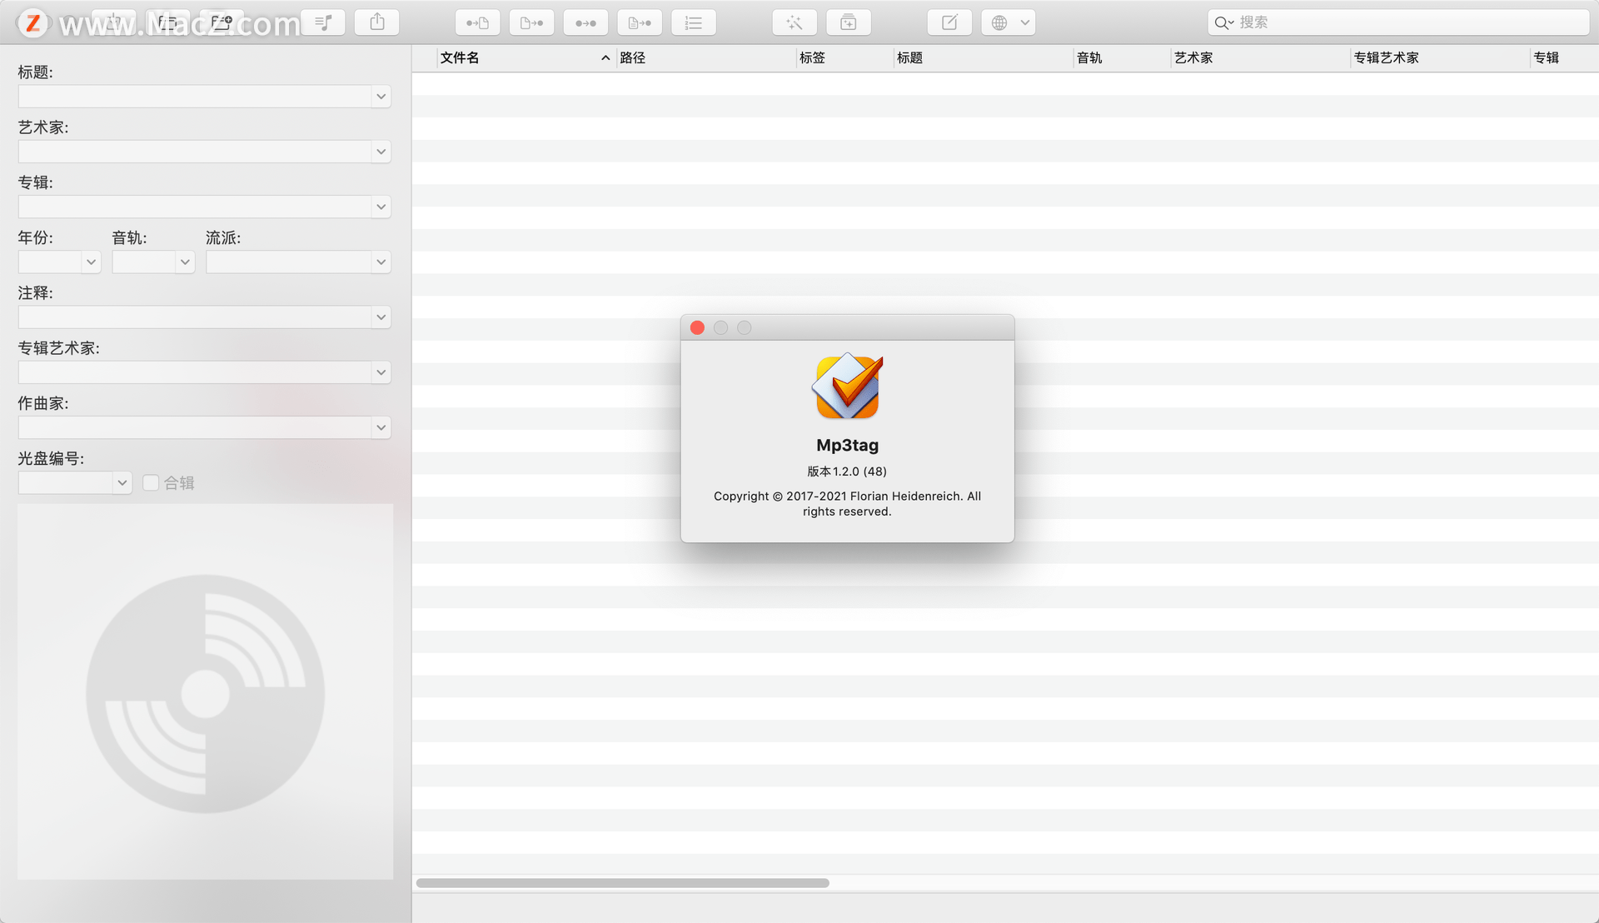Open the tag sources dropdown arrow
The image size is (1599, 923).
coord(1025,22)
